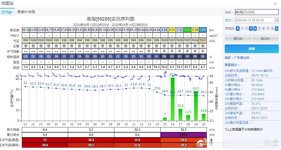281x150 pixels.
Task: Click the 30.6 正点气温(最低) cell
Action: click(45, 145)
